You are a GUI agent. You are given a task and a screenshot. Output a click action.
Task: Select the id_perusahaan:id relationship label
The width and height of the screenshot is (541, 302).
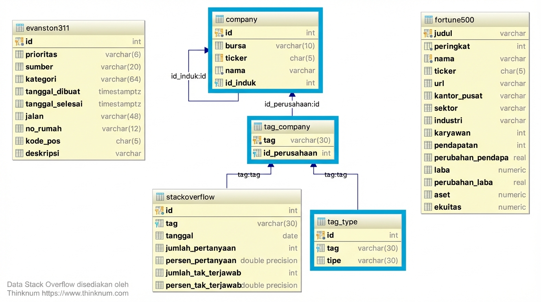coord(292,104)
